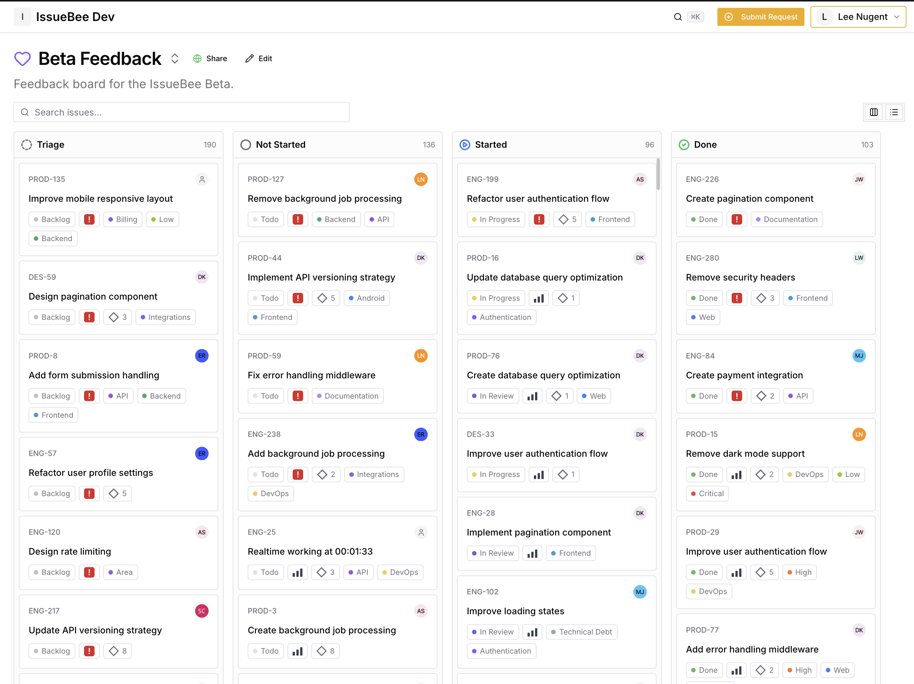The image size is (914, 684).
Task: Open the Todo status tag on PROD-127
Action: click(x=266, y=219)
